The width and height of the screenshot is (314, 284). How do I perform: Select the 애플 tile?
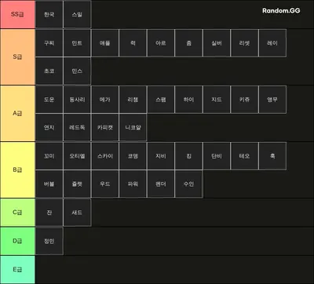point(105,43)
